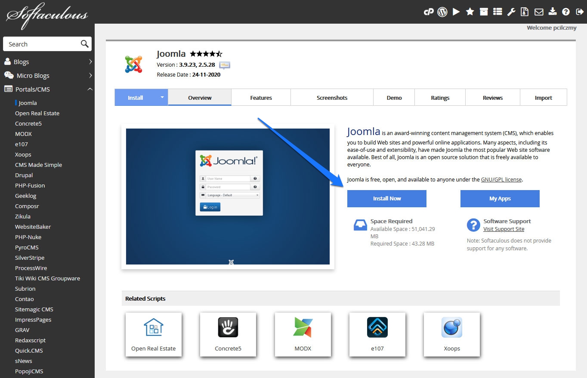
Task: Click in the Search input field
Action: (x=42, y=44)
